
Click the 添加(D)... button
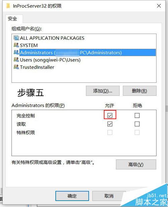click(x=102, y=91)
